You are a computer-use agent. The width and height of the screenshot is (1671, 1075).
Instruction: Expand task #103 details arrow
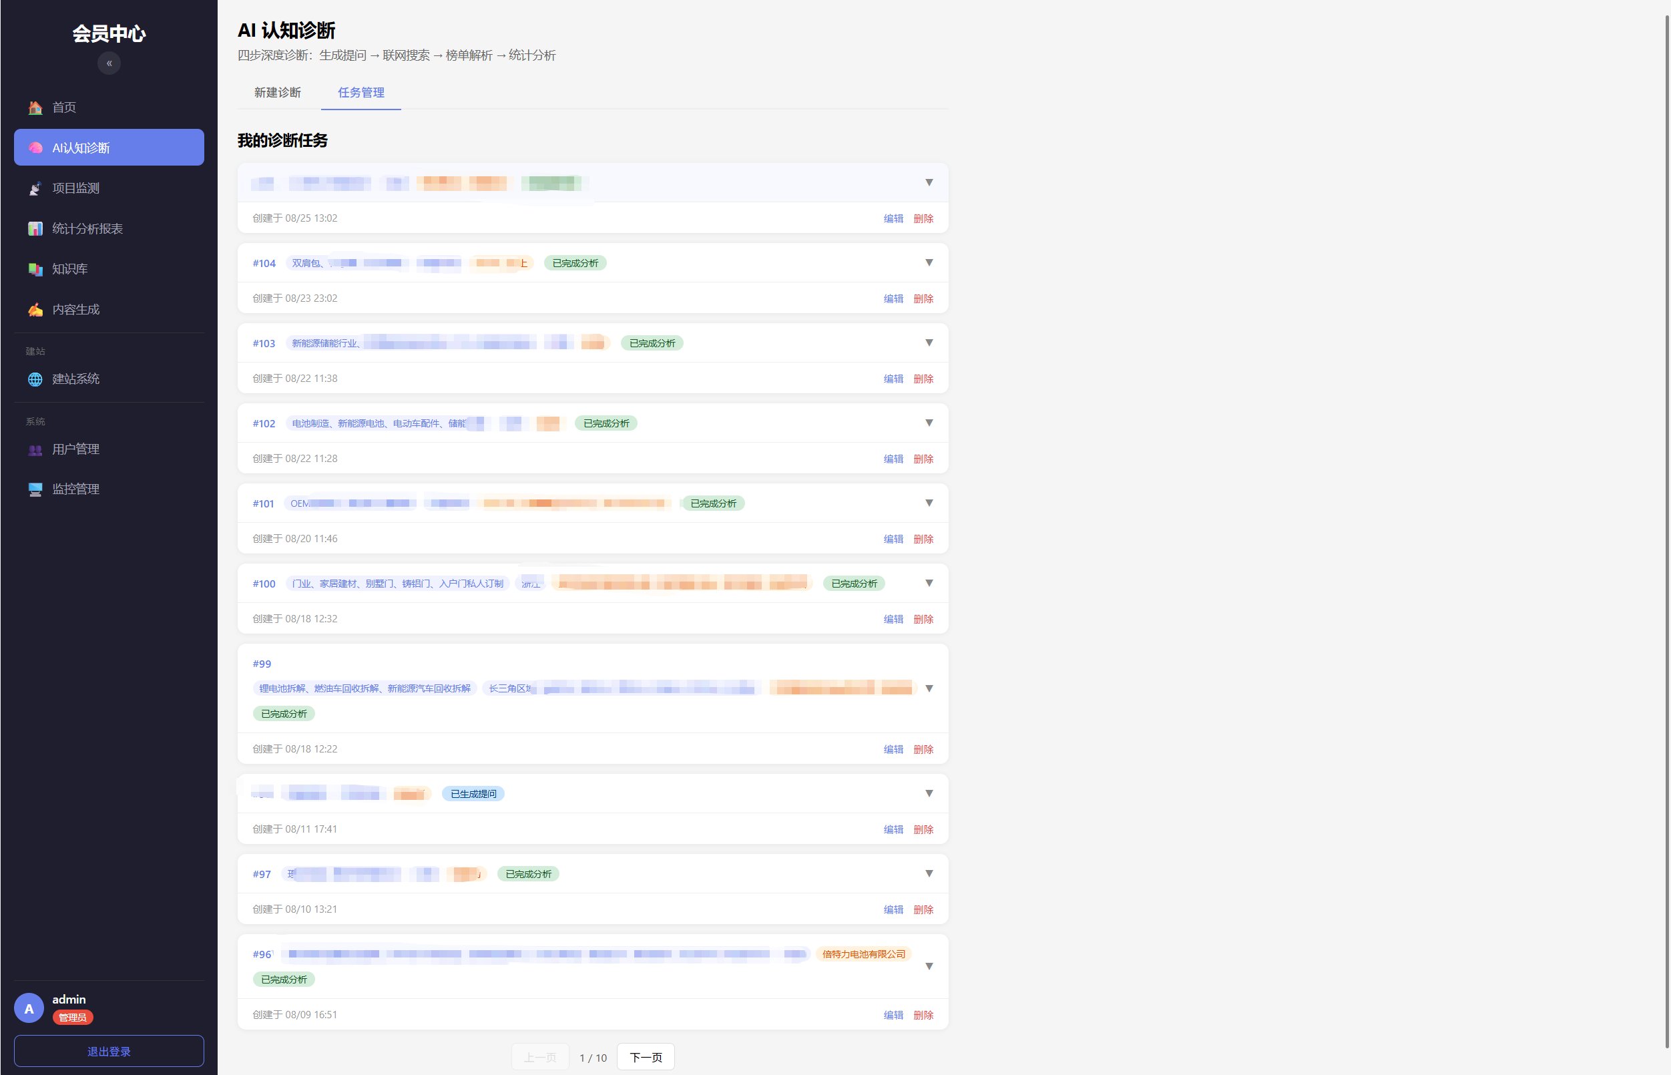tap(929, 343)
